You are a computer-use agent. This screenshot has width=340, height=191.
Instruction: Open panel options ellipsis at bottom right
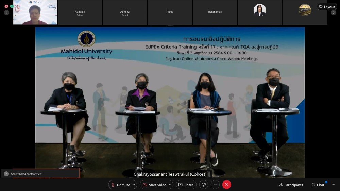[334, 185]
